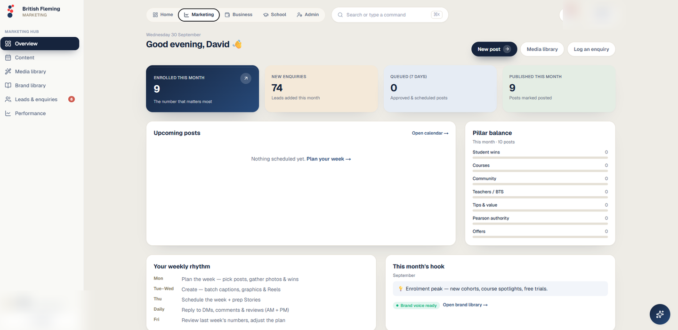Follow the Plan your week link
678x330 pixels.
(x=329, y=159)
